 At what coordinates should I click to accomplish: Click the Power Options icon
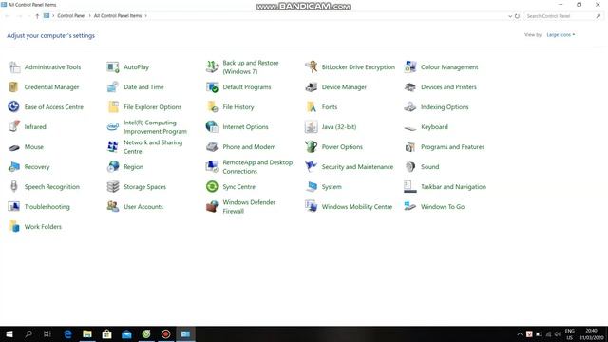click(312, 147)
